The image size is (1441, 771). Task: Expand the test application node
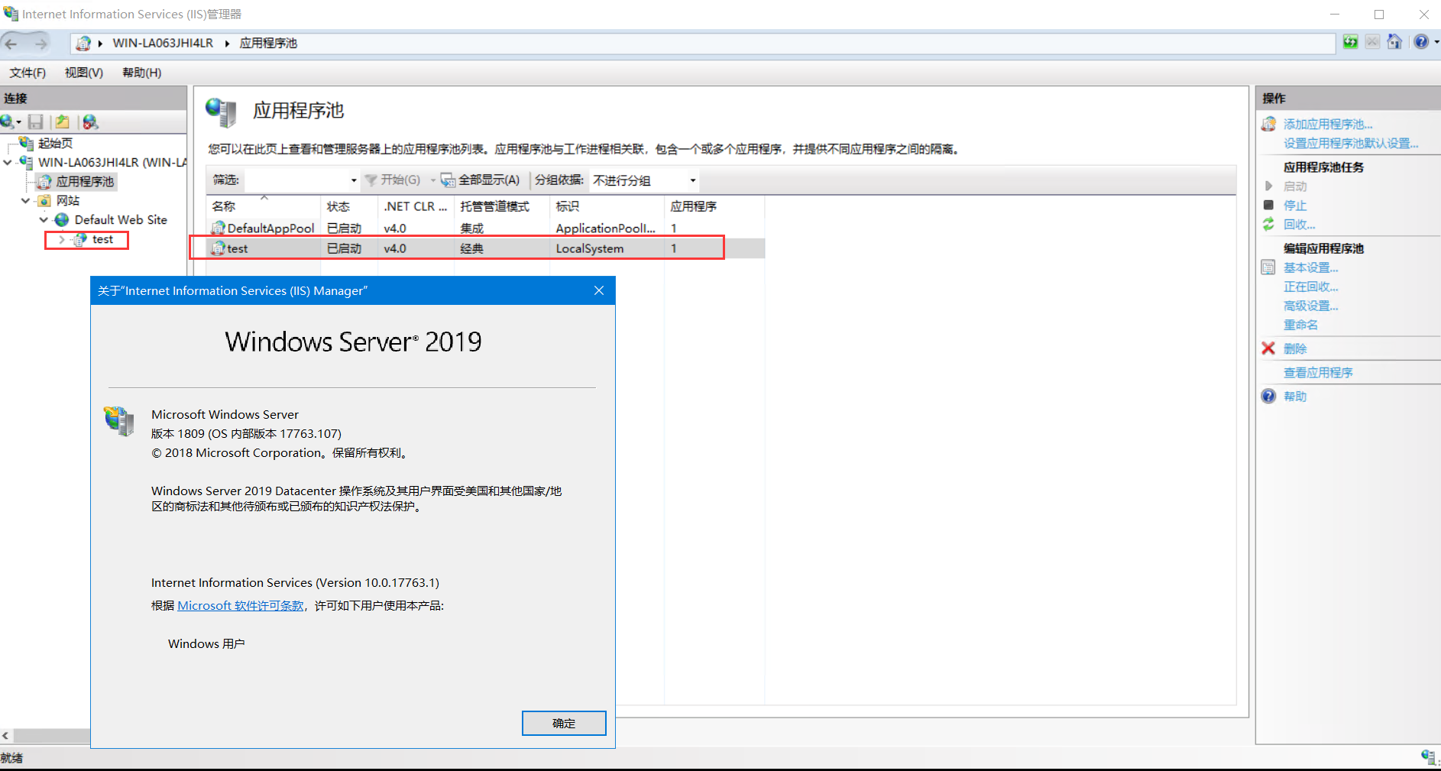(x=62, y=239)
